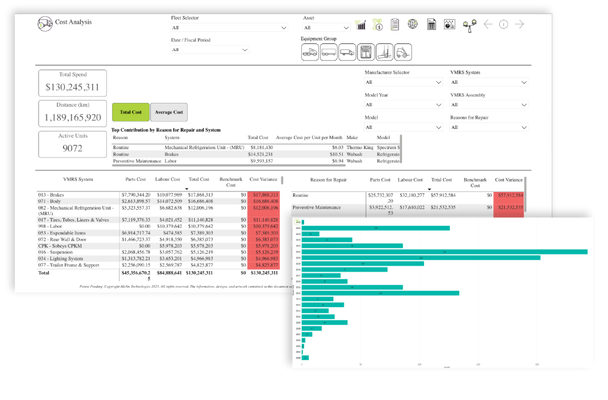
Task: Sort by VMRS System column header
Action: [78, 179]
